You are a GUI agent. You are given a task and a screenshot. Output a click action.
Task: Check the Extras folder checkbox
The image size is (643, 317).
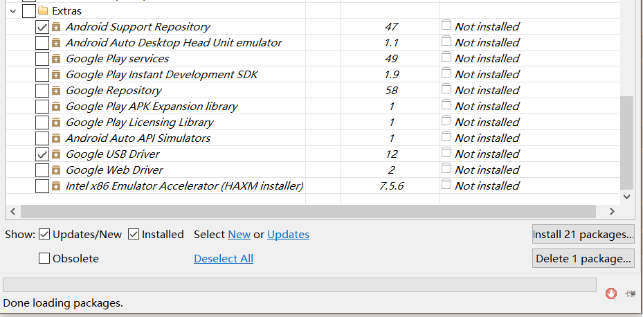click(x=28, y=11)
